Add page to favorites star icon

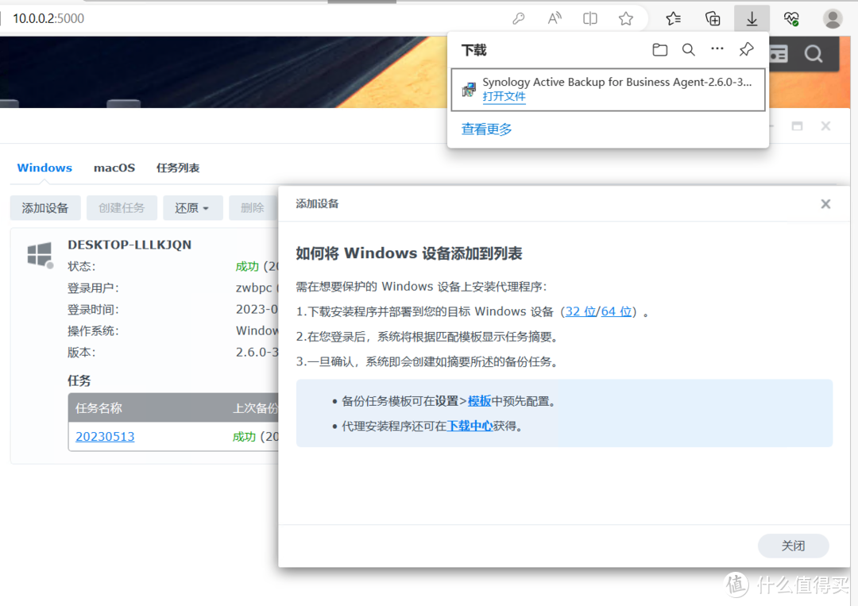[626, 19]
